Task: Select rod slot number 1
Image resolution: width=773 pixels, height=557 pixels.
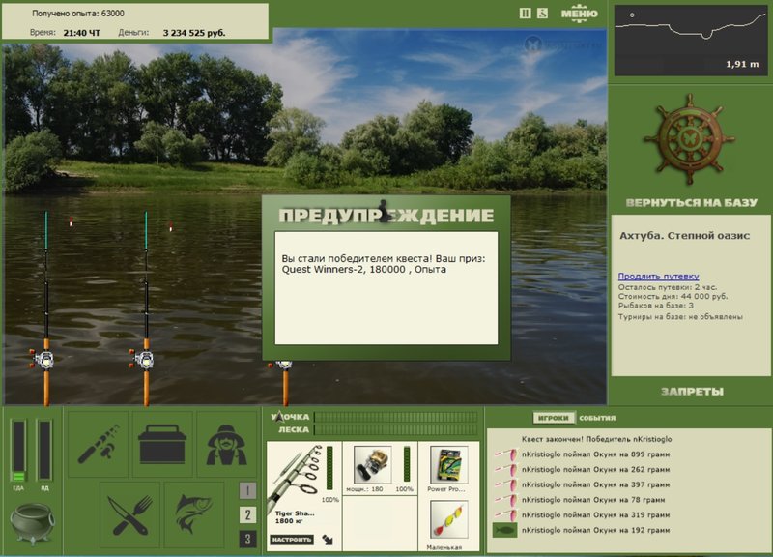Action: (247, 490)
